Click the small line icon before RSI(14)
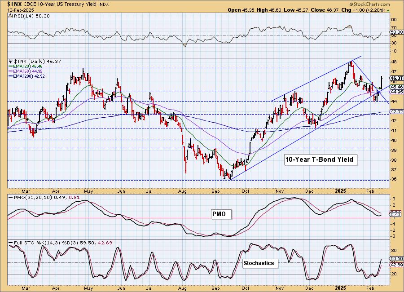 10,16
